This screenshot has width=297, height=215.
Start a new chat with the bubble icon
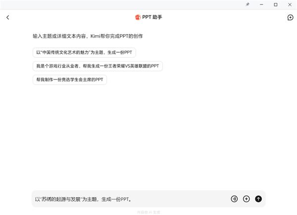tap(290, 17)
